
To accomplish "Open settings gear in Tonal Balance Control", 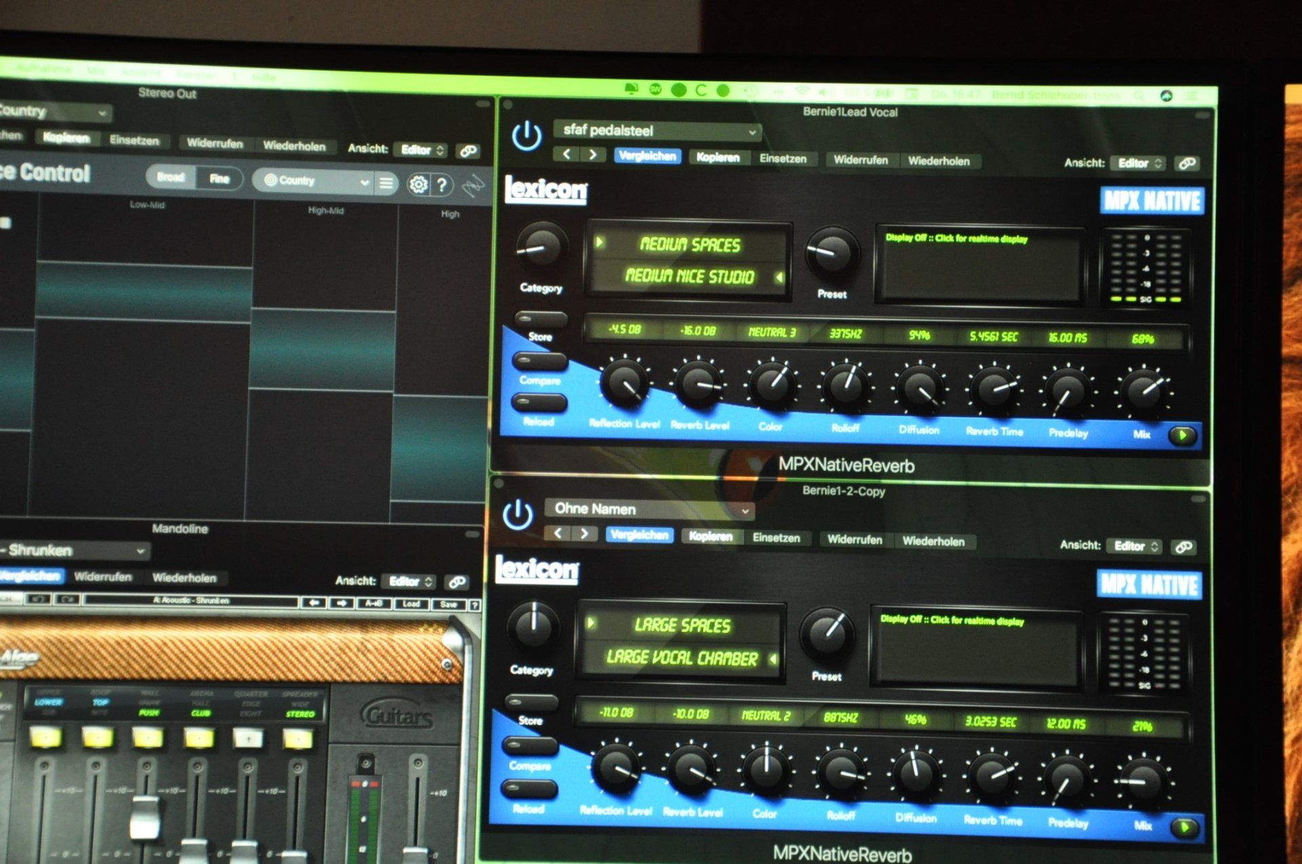I will (418, 184).
